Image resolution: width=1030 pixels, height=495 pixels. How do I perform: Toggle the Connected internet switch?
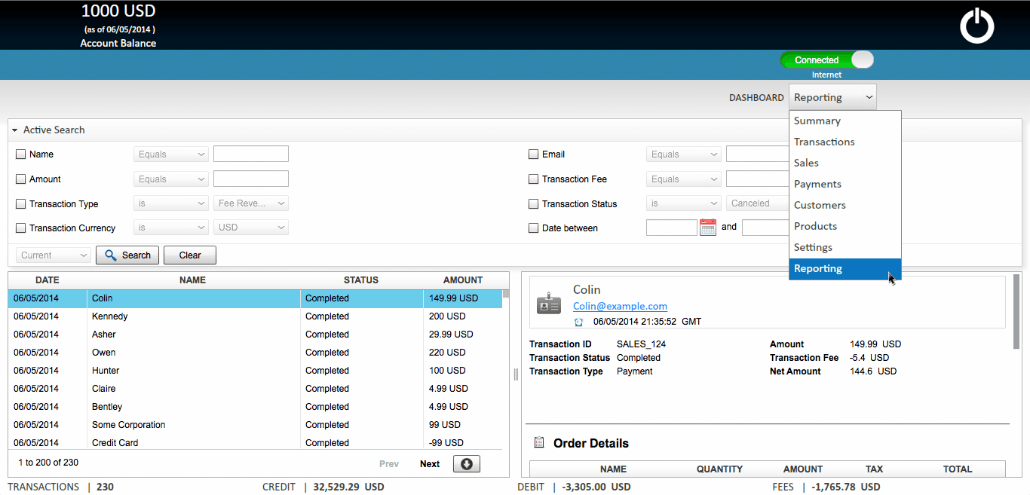coord(827,60)
